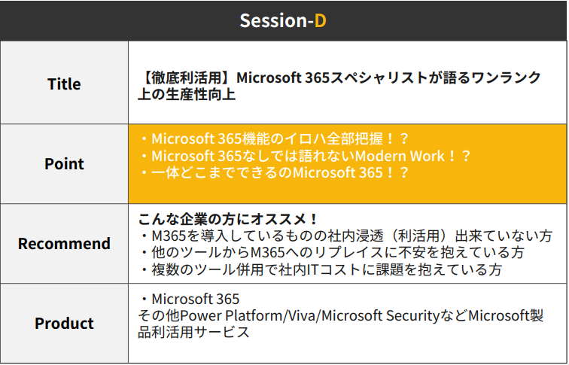Click the orange letter D in header
This screenshot has width=569, height=365.
321,20
